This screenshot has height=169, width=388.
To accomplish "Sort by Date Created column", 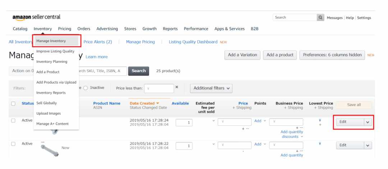I will tap(144, 103).
